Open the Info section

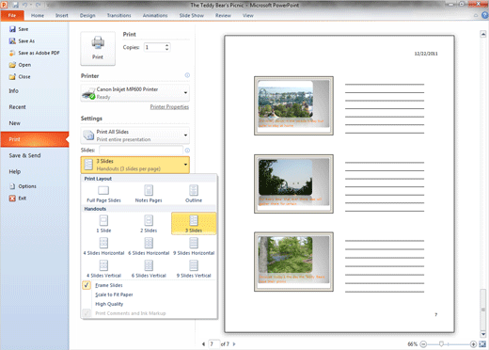13,90
